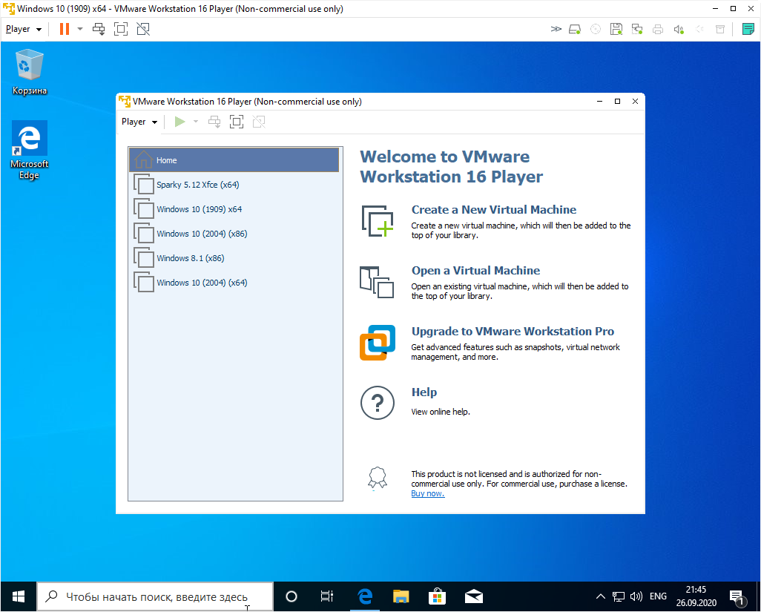The image size is (761, 612).
Task: Click inner window Send Ctrl+Alt+Del icon
Action: (214, 122)
